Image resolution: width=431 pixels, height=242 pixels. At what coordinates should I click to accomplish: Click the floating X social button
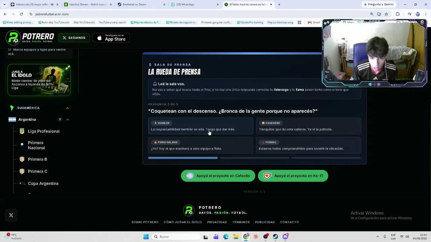pos(11,215)
